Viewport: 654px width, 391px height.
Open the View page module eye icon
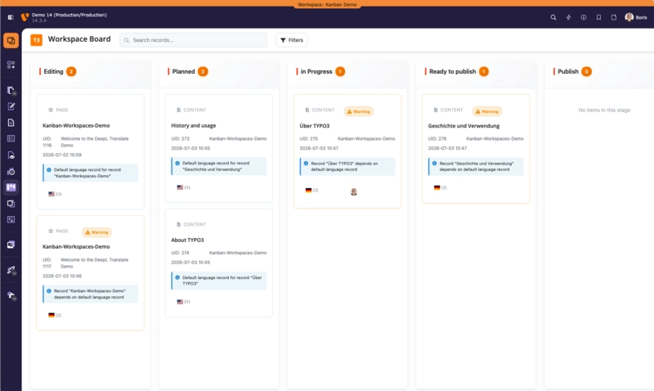point(11,155)
